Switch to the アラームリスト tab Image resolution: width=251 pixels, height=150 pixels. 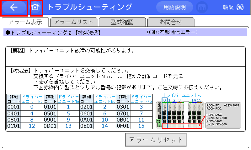click(73, 22)
